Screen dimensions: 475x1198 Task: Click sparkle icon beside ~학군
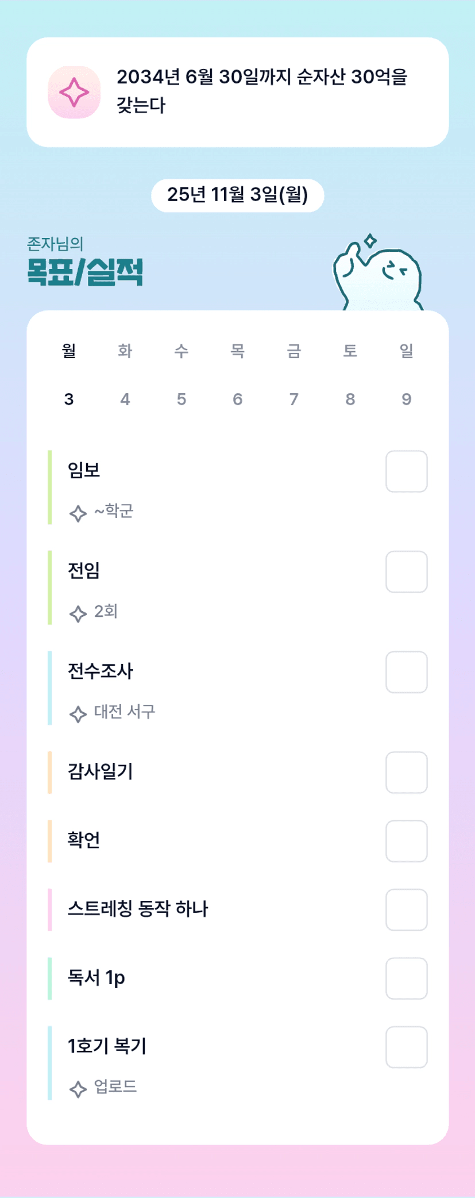click(78, 513)
